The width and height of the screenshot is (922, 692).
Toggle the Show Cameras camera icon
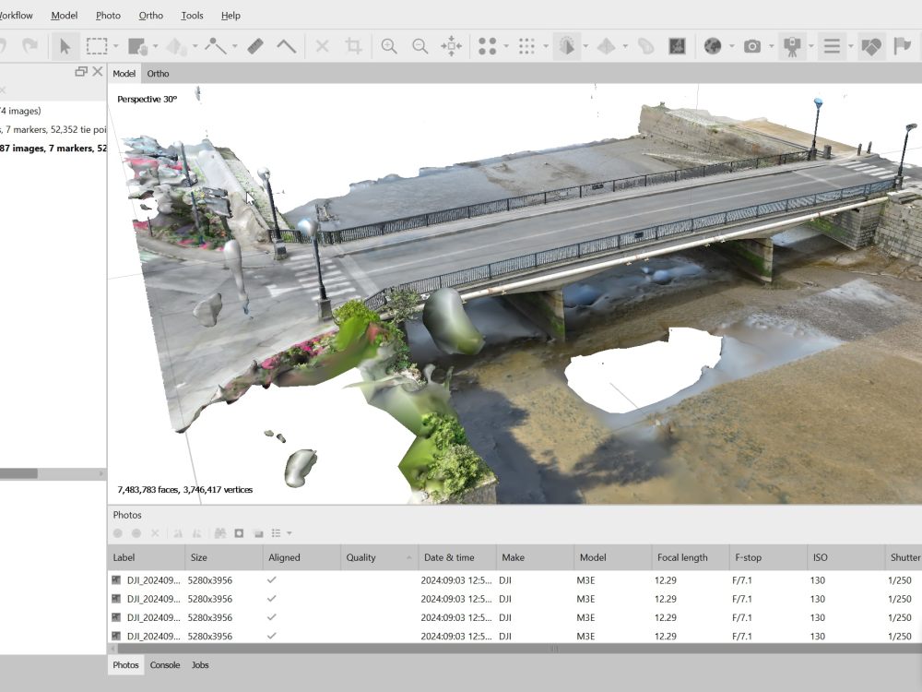pyautogui.click(x=752, y=46)
